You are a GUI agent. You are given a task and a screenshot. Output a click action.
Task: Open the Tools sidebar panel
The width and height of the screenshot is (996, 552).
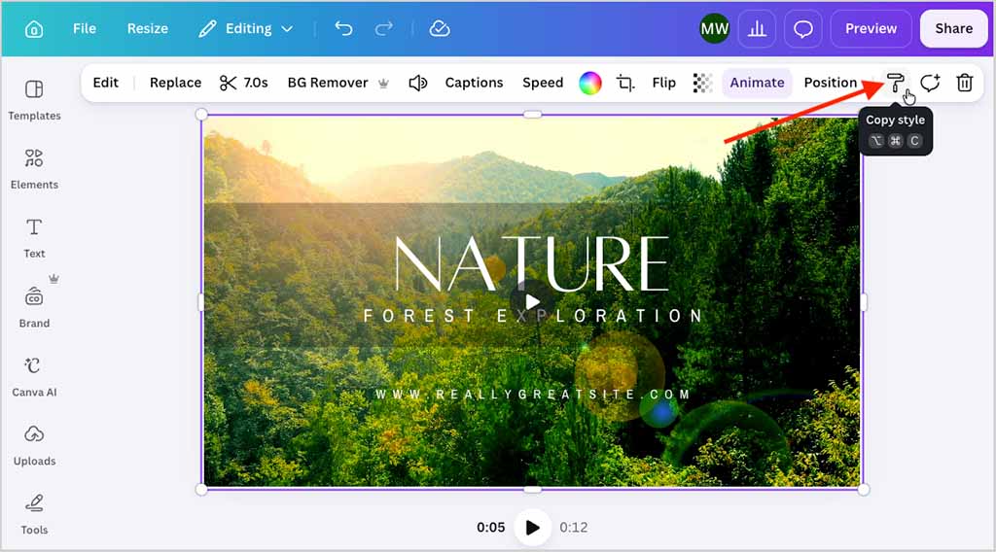pyautogui.click(x=34, y=514)
